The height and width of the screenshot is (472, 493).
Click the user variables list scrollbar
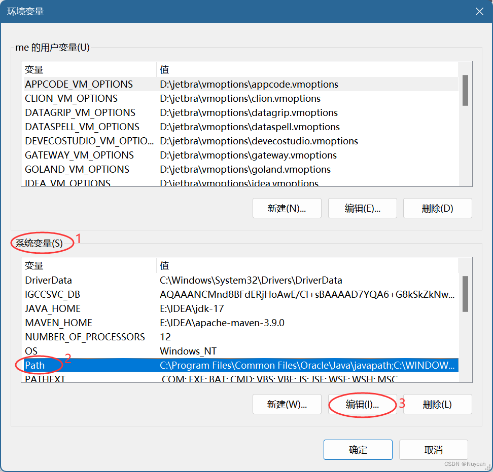click(465, 91)
